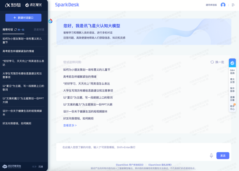The image size is (239, 171).
Task: Click 新建对话窗口 button
Action: click(23, 17)
